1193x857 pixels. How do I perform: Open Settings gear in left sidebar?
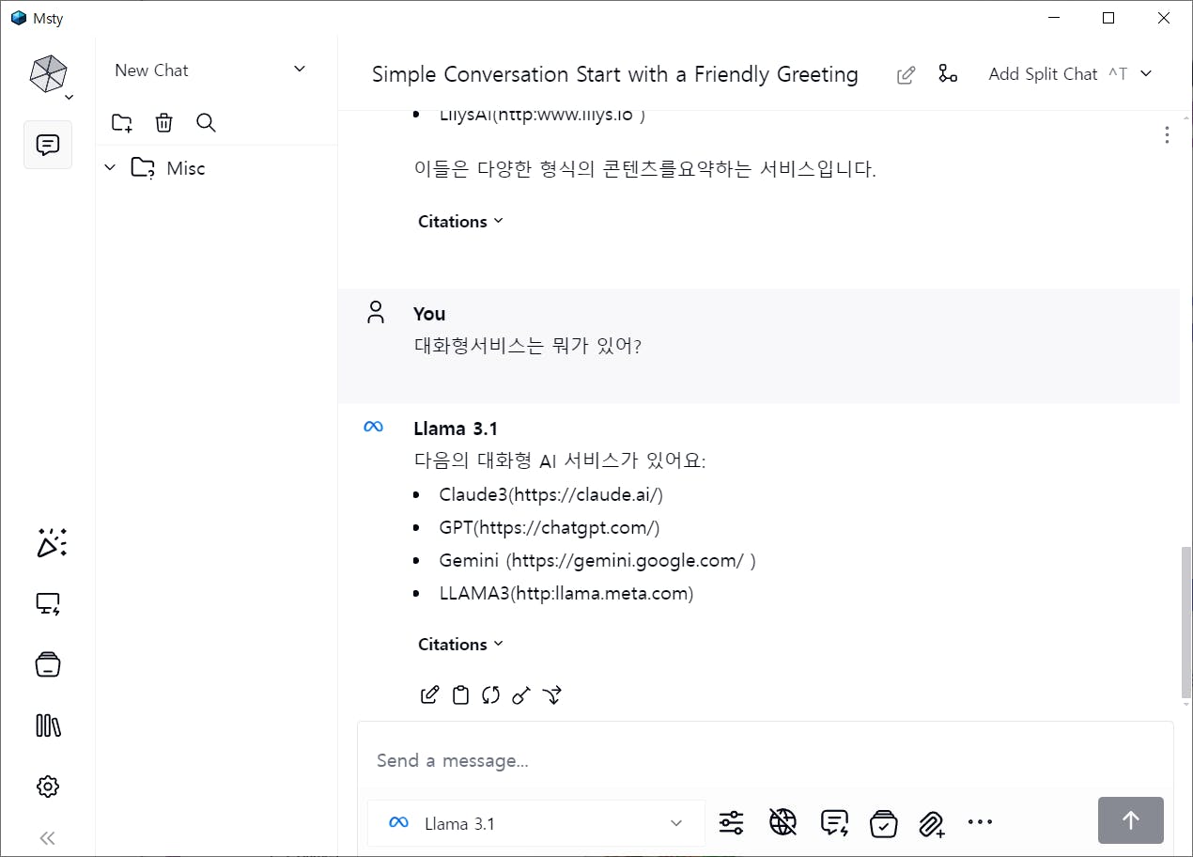[48, 787]
